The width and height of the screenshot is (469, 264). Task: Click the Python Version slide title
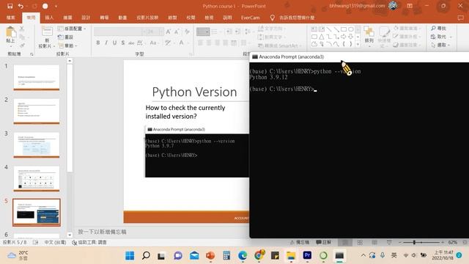pyautogui.click(x=194, y=92)
